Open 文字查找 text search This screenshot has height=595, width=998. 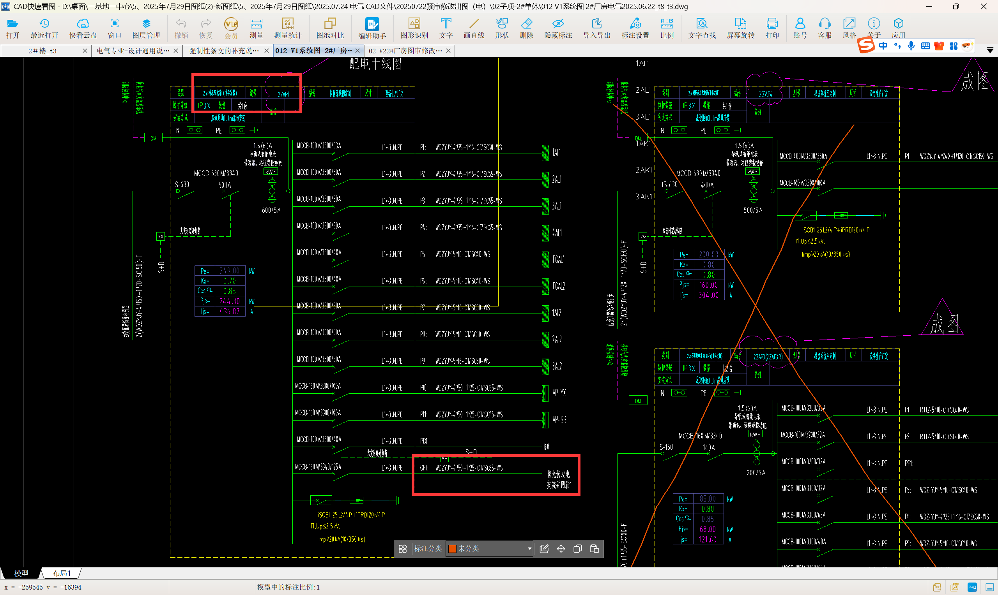coord(702,28)
